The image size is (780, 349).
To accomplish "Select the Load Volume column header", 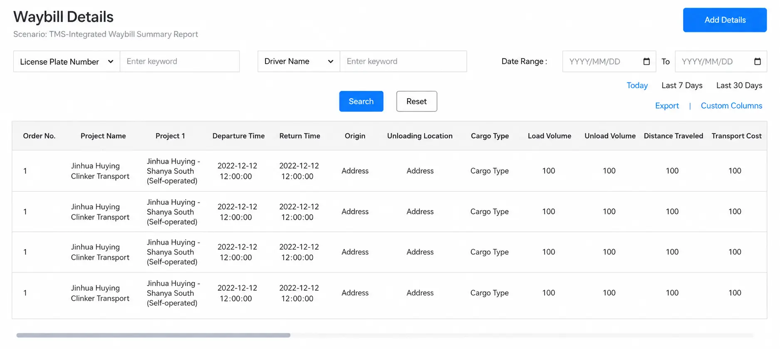I will coord(549,136).
